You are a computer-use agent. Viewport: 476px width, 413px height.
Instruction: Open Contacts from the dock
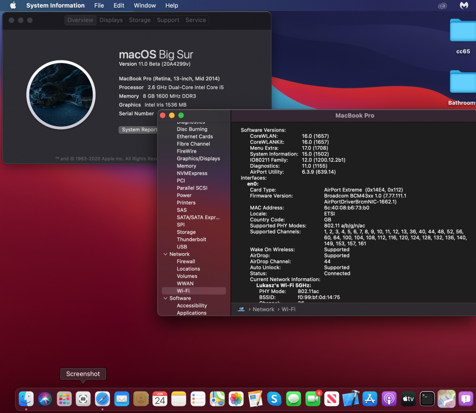[141, 399]
